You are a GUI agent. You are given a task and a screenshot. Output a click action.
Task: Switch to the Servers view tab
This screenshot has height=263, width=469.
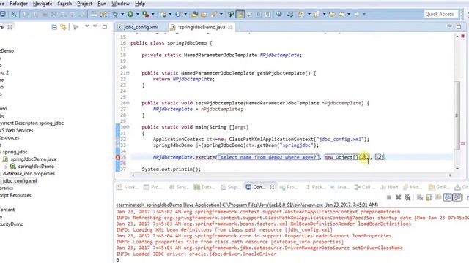coord(179,187)
